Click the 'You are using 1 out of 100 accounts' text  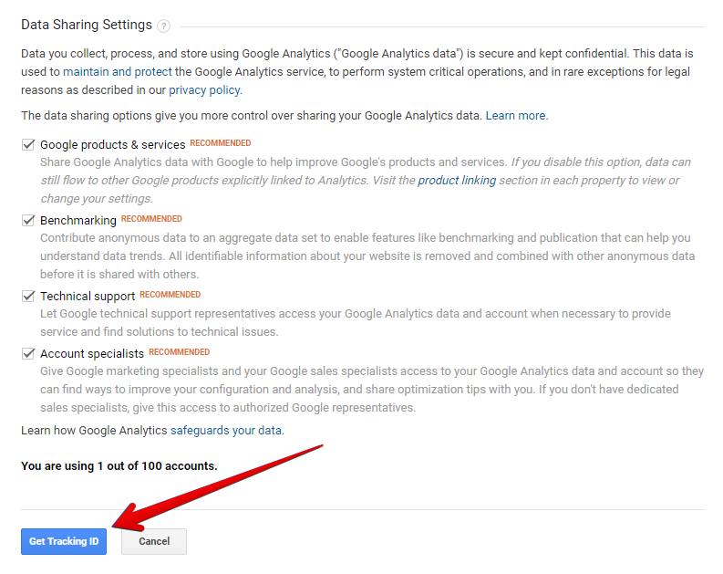(119, 466)
